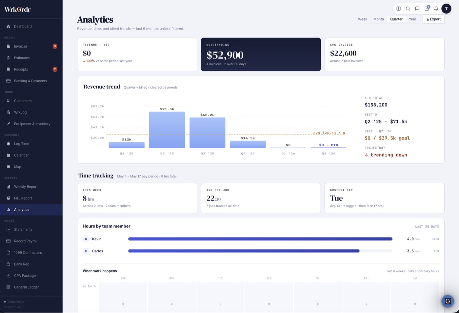Click the This Week 8 hrs card
The image size is (459, 313).
click(x=137, y=198)
